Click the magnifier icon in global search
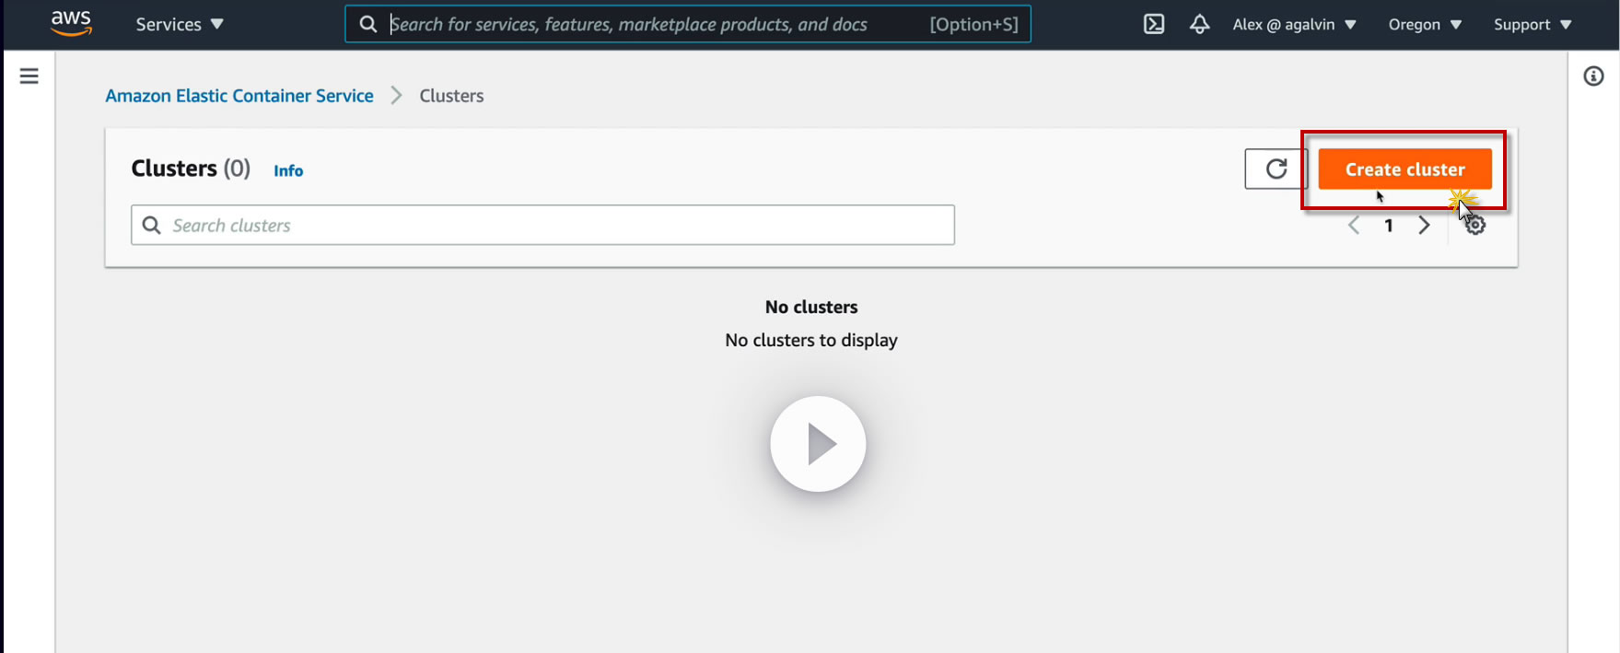 [368, 24]
